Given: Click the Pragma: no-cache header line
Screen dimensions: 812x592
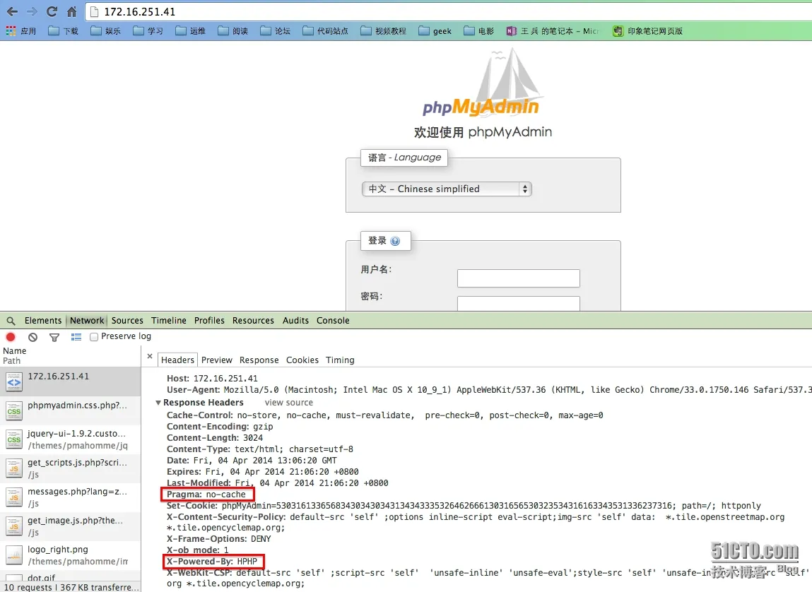Looking at the screenshot, I should point(206,495).
